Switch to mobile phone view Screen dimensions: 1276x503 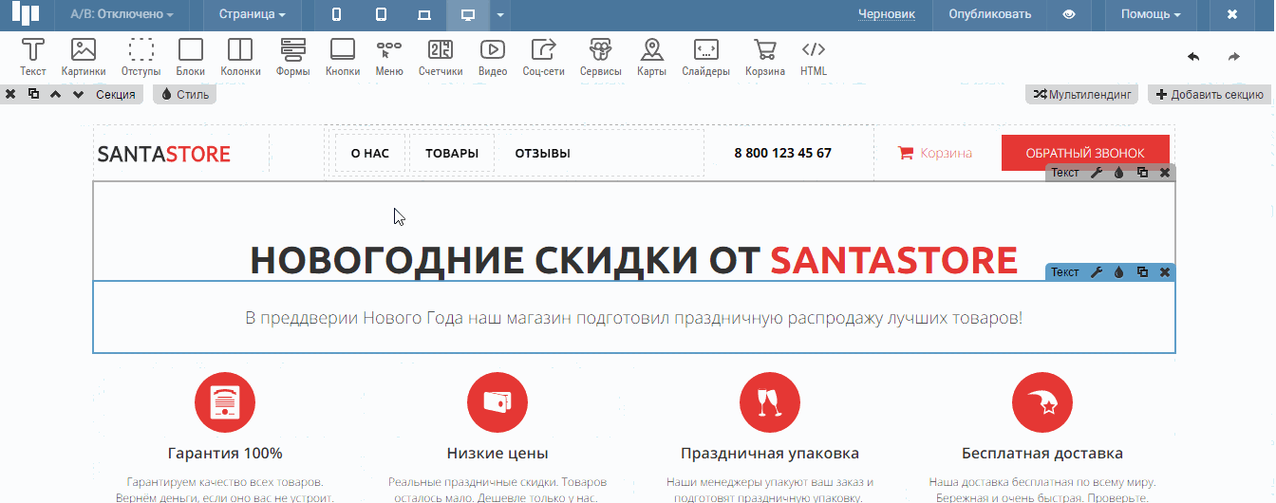point(336,14)
